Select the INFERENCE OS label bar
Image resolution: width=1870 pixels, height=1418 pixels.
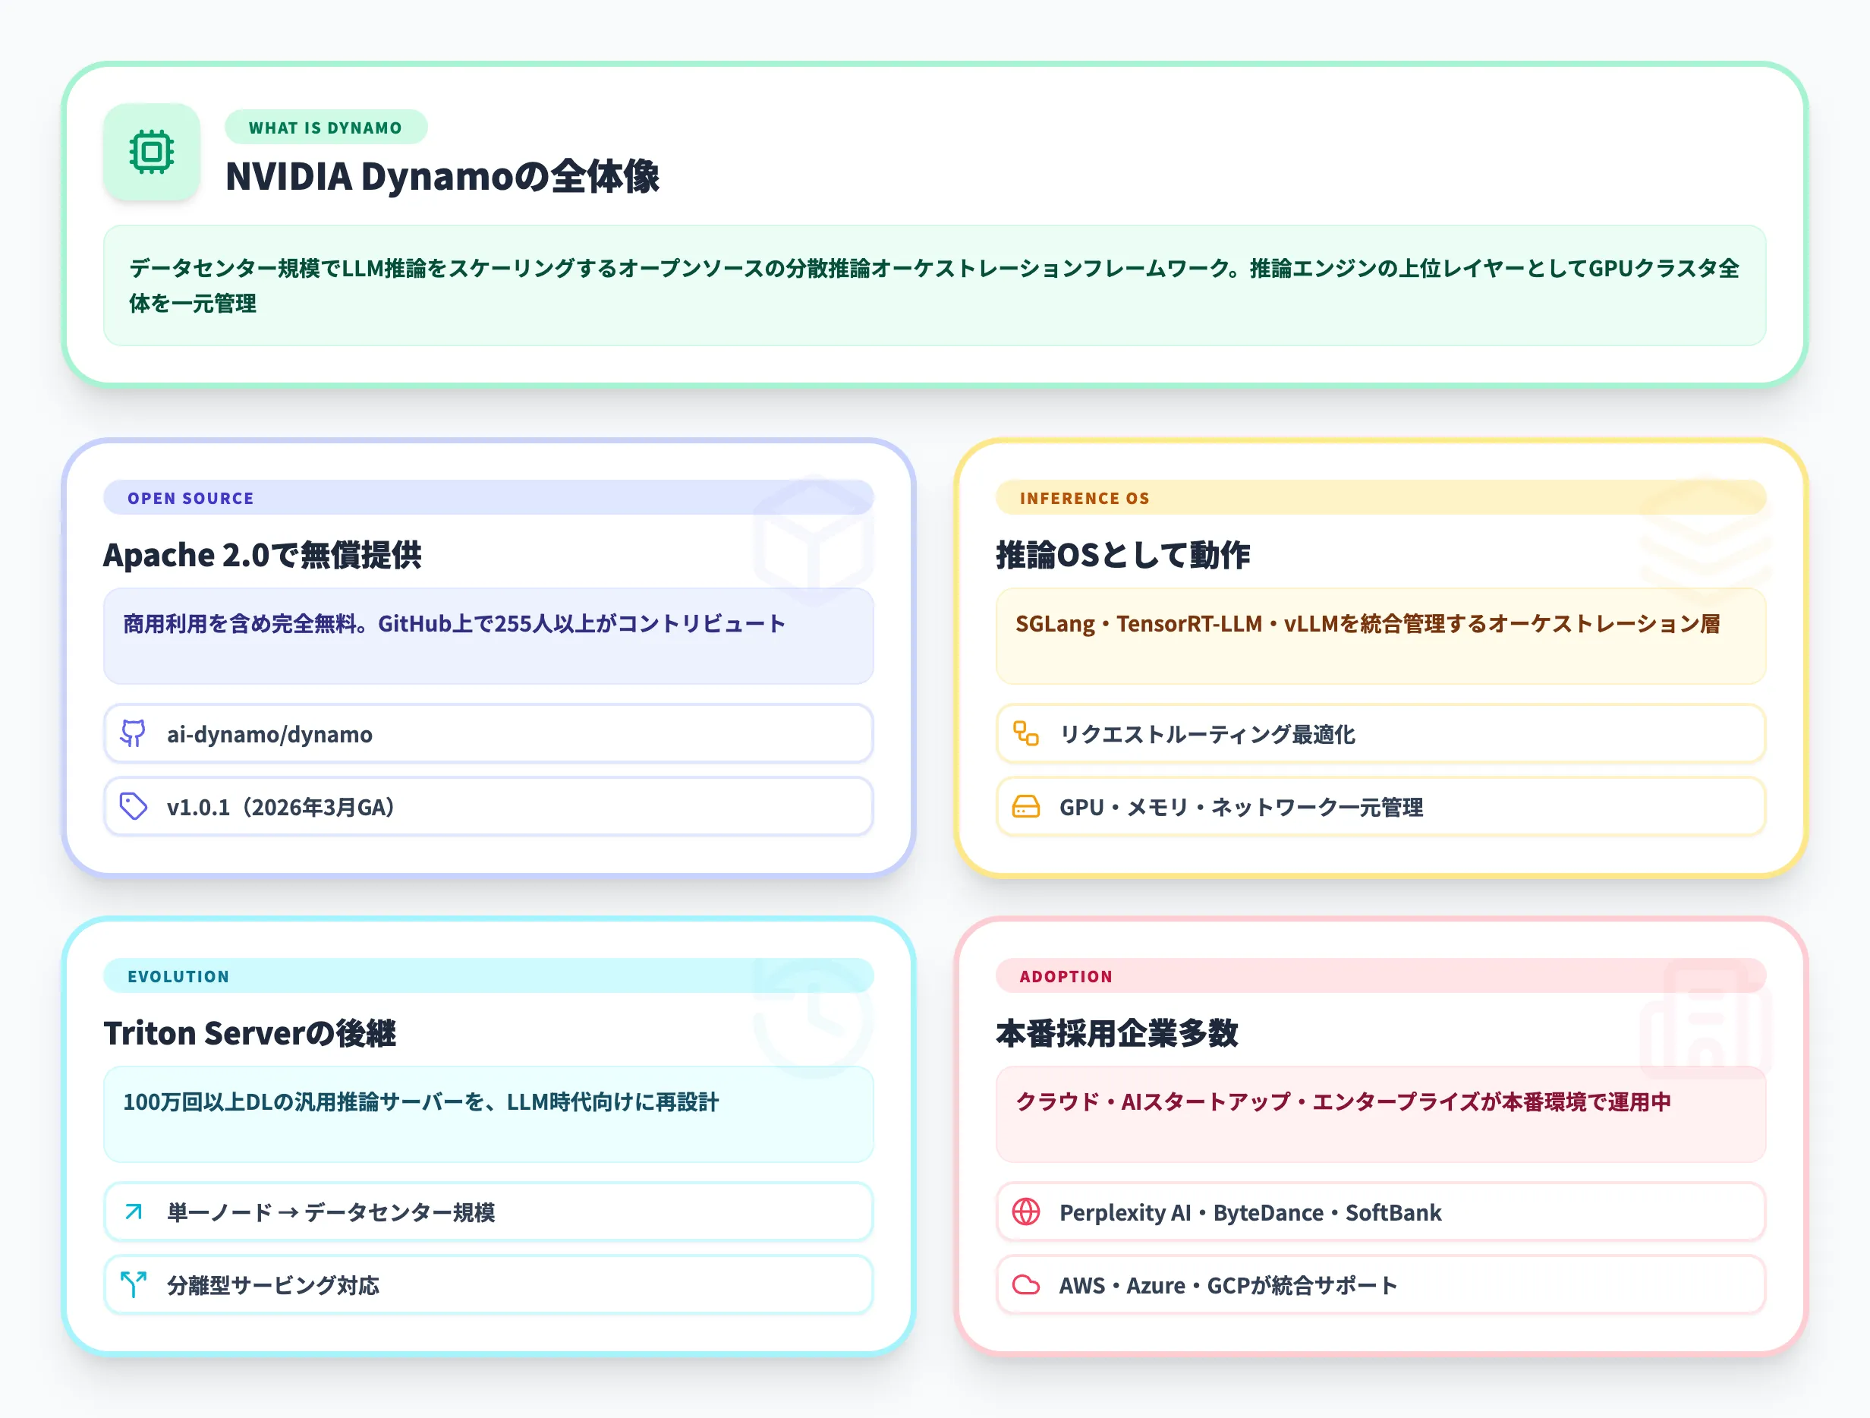[x=1380, y=497]
